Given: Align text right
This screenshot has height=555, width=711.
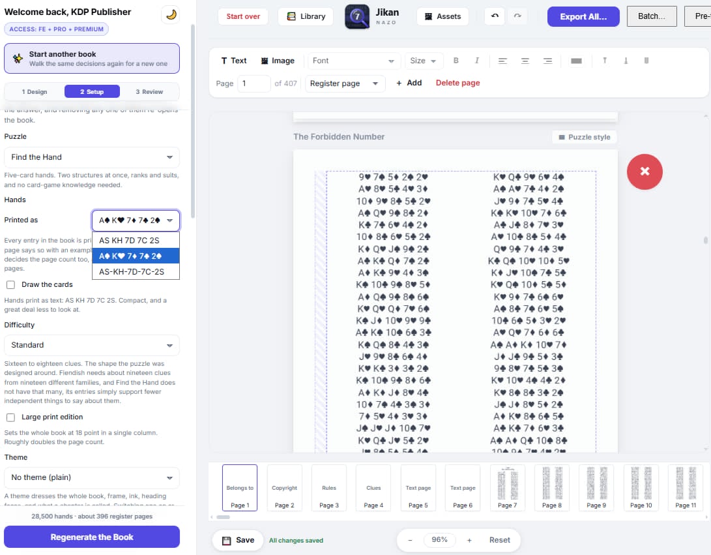Looking at the screenshot, I should click(548, 61).
